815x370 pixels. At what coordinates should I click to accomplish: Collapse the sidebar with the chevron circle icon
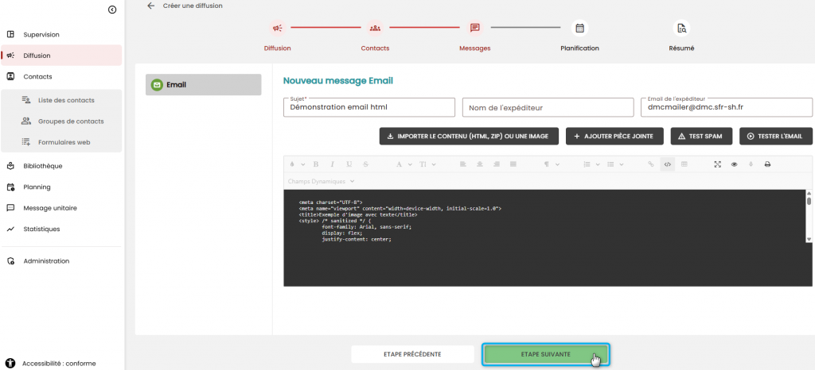click(112, 10)
